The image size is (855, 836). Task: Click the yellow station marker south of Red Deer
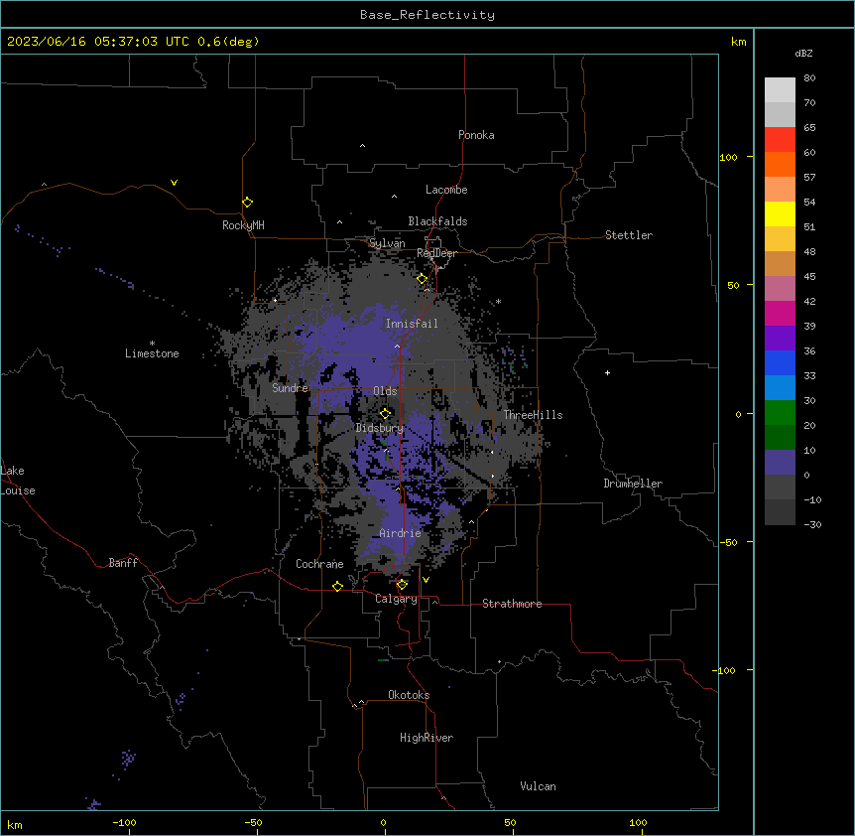423,279
